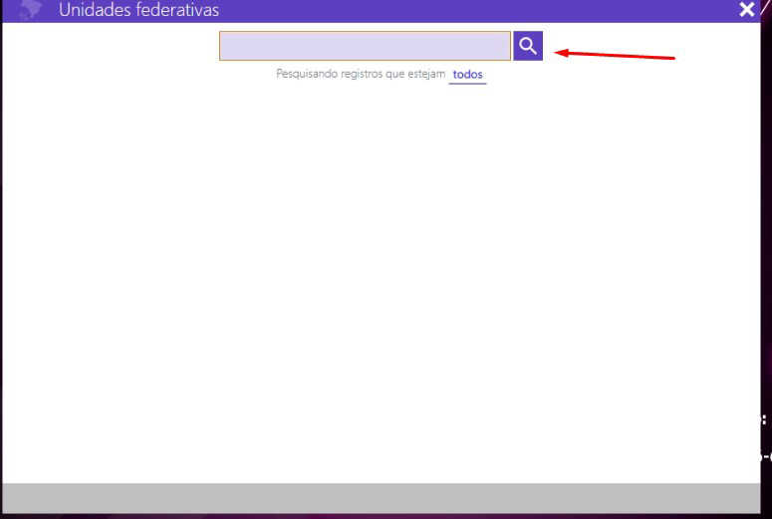This screenshot has height=519, width=772.
Task: Open the 'todos' record filter link
Action: coord(467,75)
